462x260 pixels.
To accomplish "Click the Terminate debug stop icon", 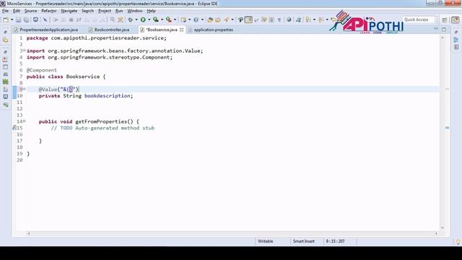I will (x=71, y=19).
